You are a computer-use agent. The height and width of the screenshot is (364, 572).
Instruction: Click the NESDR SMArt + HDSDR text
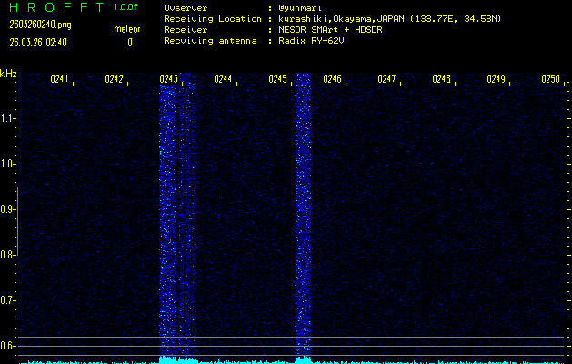(330, 29)
